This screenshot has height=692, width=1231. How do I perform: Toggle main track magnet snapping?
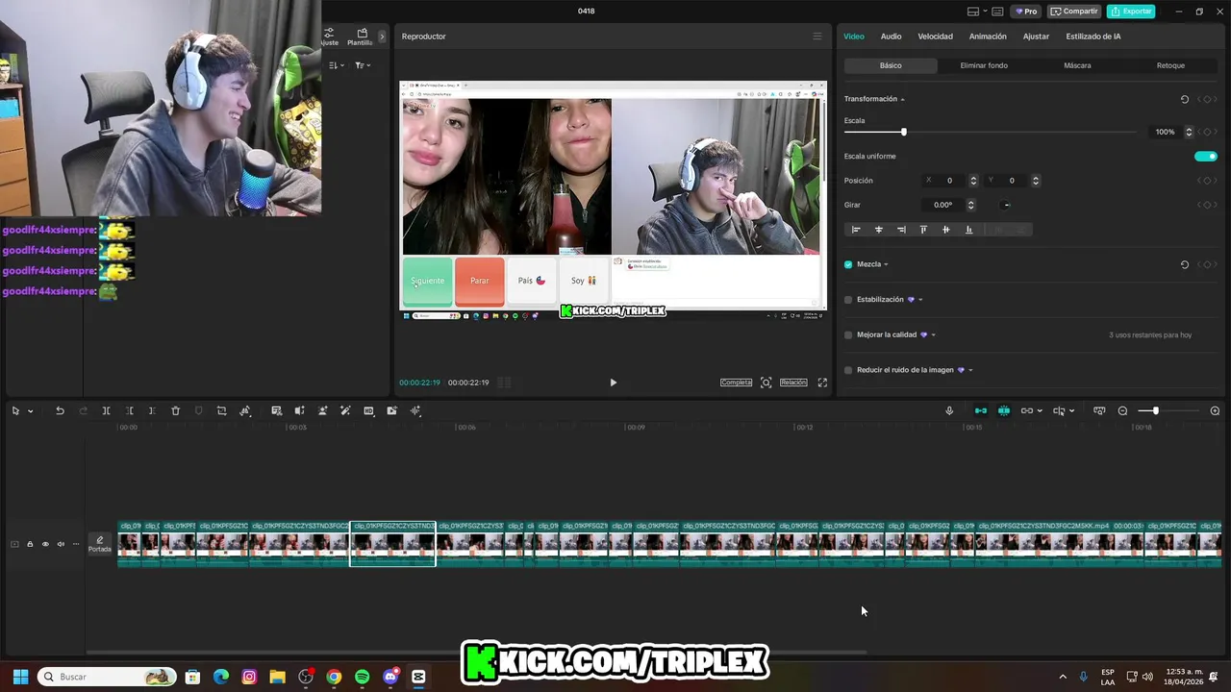pos(980,411)
